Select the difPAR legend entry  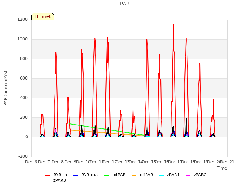(x=143, y=175)
